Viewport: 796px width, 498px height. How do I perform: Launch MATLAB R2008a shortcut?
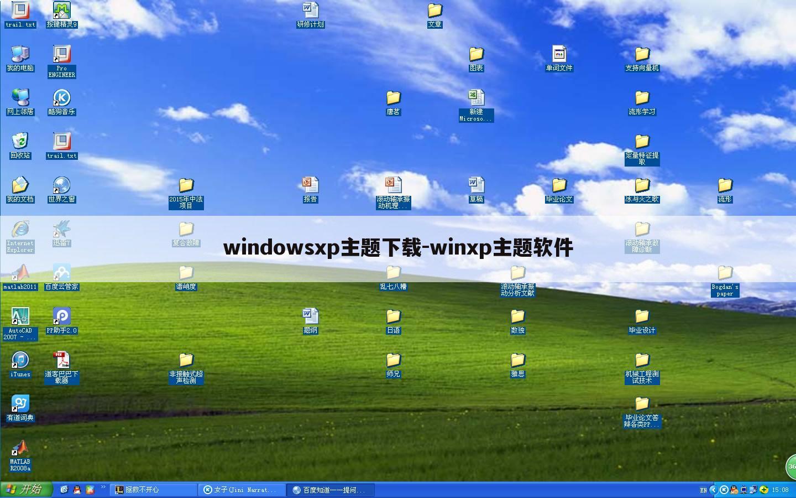pyautogui.click(x=20, y=455)
